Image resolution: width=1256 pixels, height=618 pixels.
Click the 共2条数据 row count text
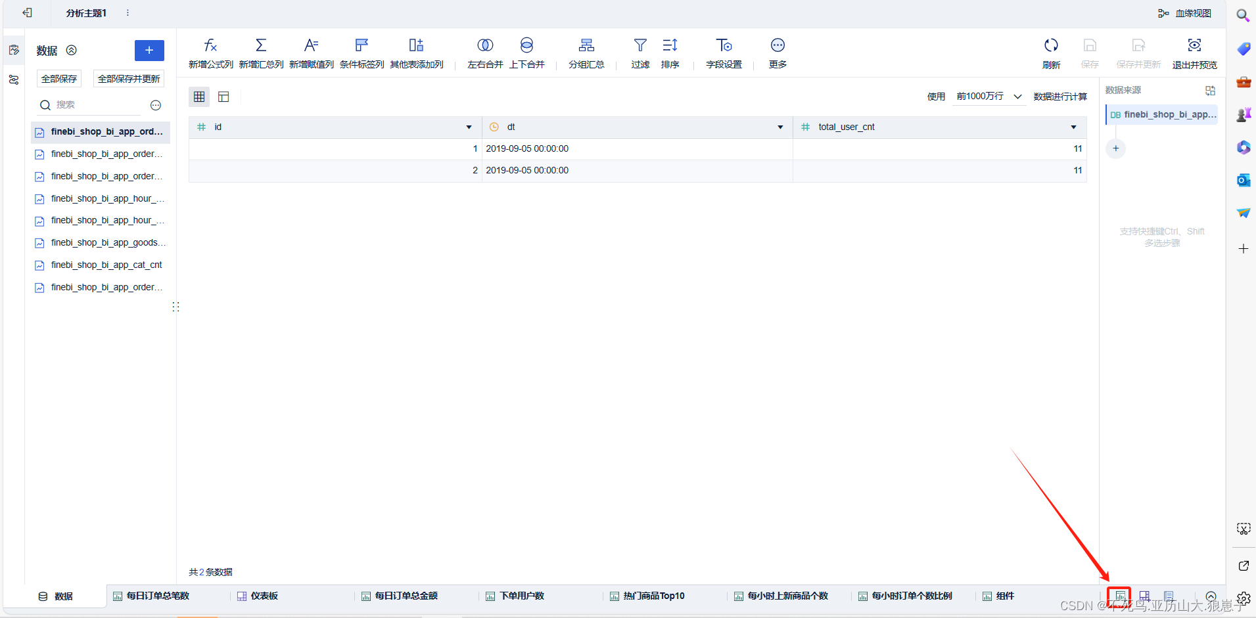[x=210, y=572]
